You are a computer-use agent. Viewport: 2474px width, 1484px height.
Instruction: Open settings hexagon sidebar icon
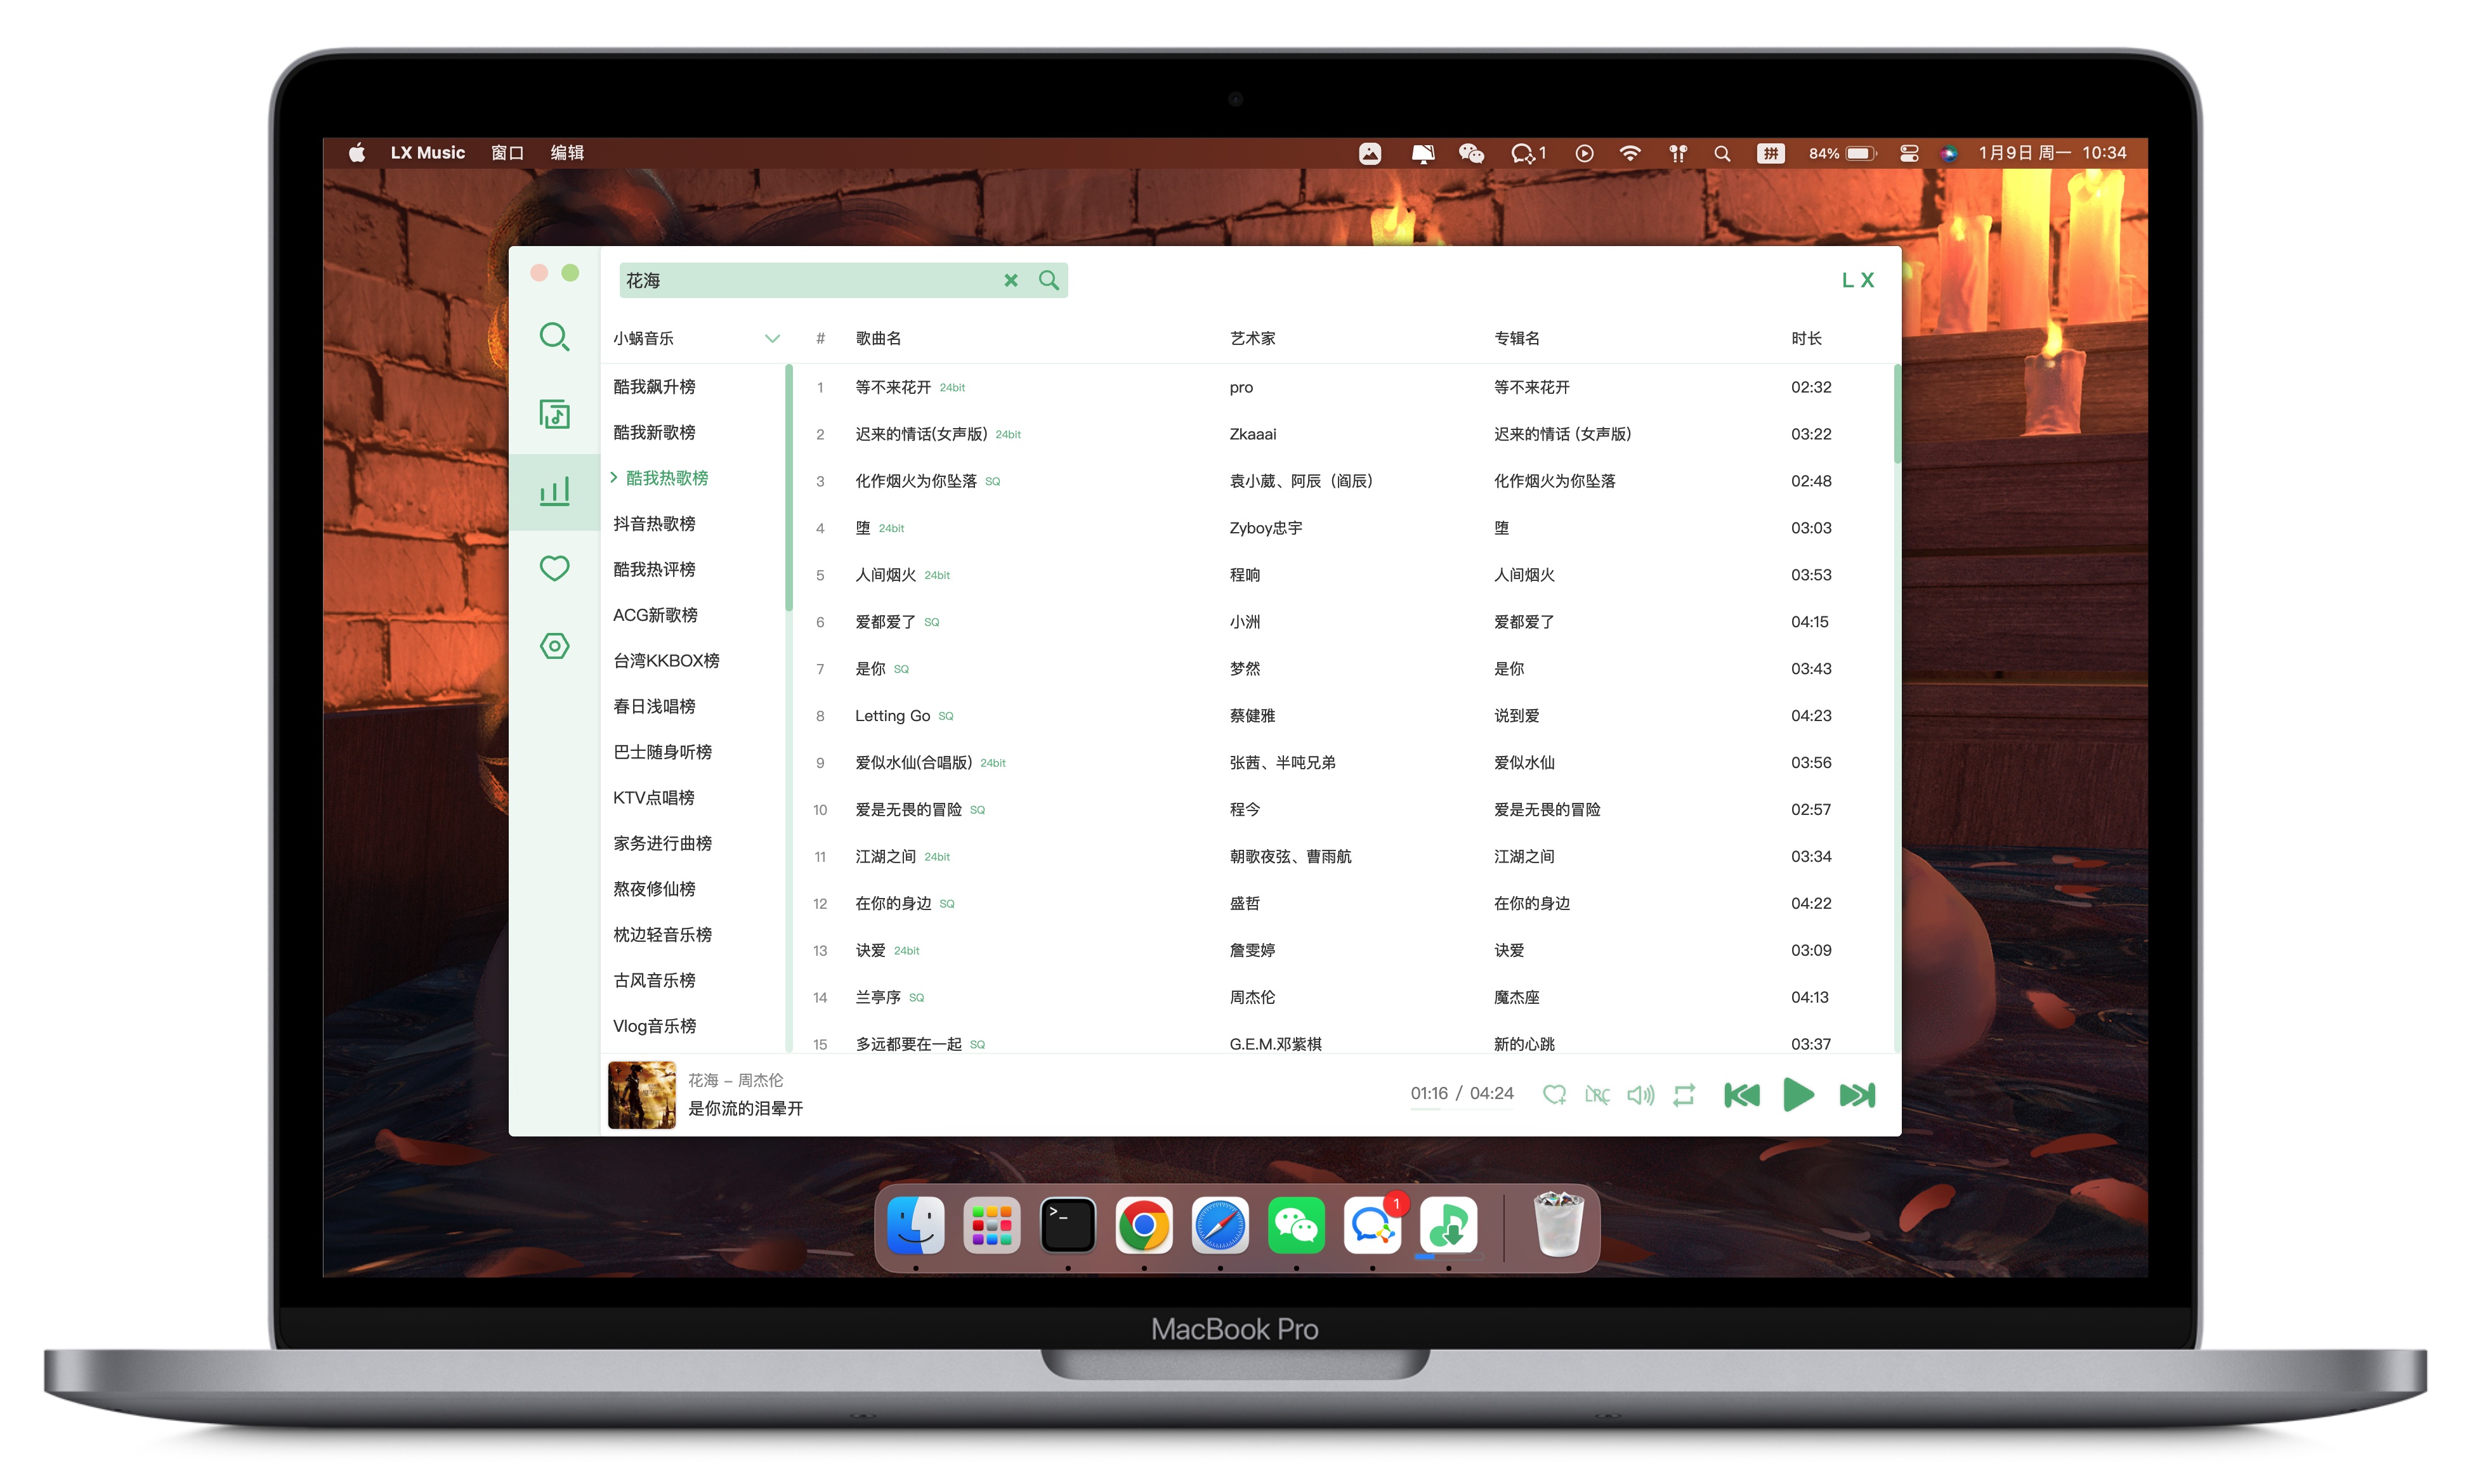pos(554,646)
